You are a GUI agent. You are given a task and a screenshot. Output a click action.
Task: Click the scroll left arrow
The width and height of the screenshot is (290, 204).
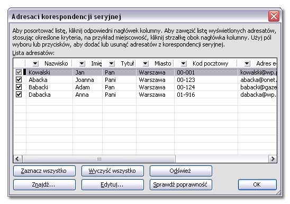tap(17, 159)
